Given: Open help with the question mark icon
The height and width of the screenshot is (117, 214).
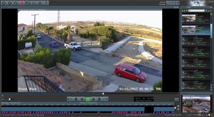Looking at the screenshot, I should click(46, 3).
